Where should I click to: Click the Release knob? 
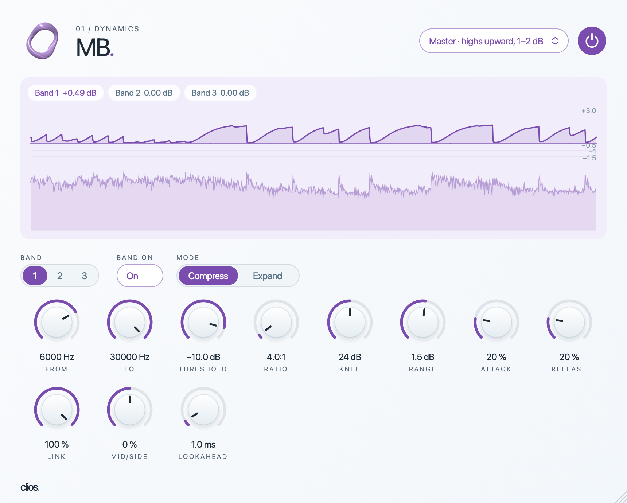pyautogui.click(x=569, y=322)
